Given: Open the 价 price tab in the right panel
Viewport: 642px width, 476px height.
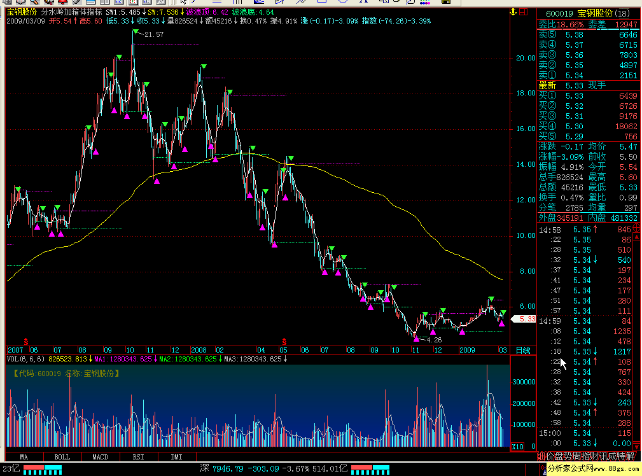Looking at the screenshot, I should 552,456.
